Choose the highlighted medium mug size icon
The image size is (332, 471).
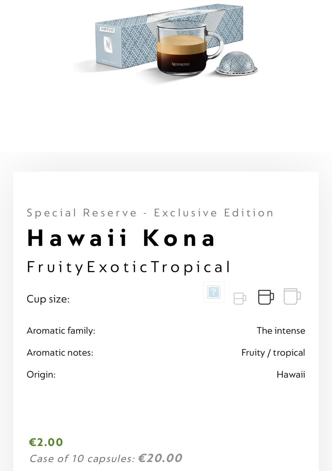point(266,297)
